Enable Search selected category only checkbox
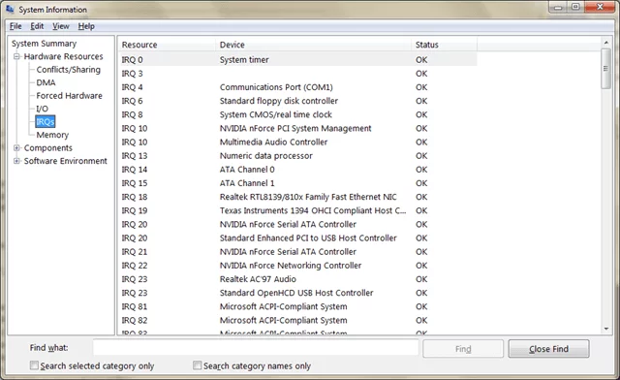The width and height of the screenshot is (620, 380). (x=35, y=365)
